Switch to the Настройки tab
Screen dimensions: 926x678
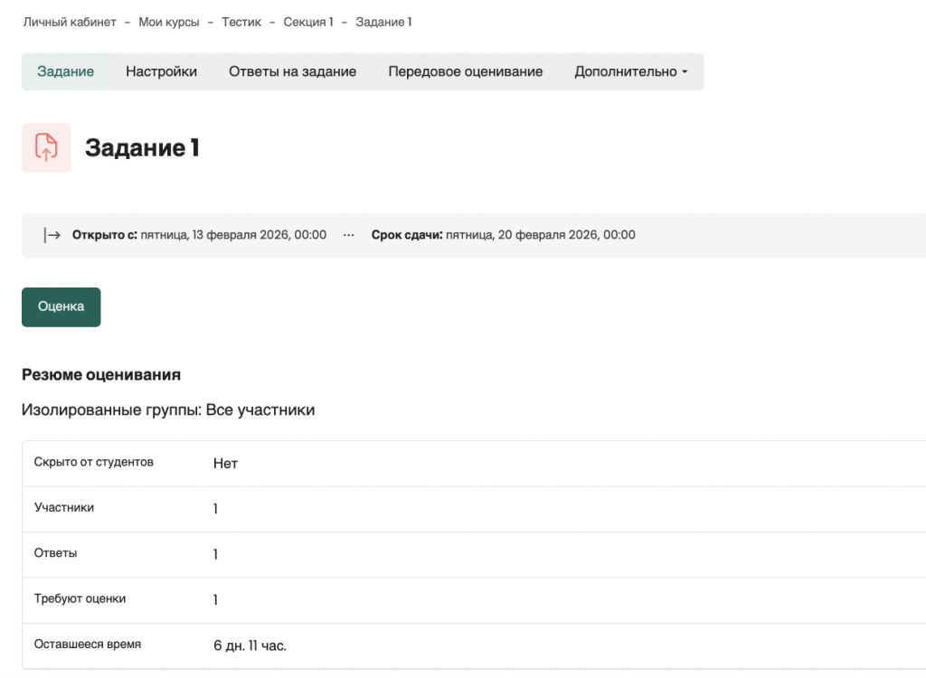pyautogui.click(x=161, y=71)
